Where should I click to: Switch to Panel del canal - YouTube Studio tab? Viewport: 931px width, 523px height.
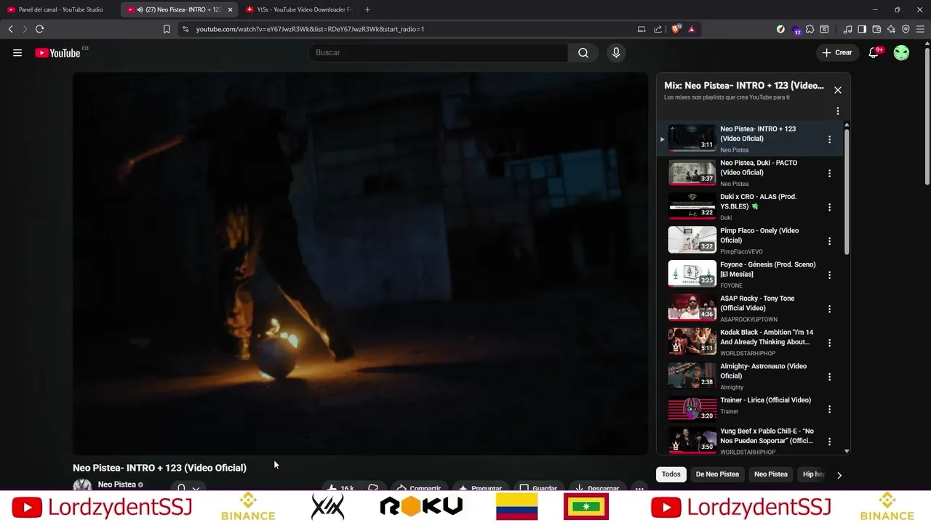click(x=60, y=9)
